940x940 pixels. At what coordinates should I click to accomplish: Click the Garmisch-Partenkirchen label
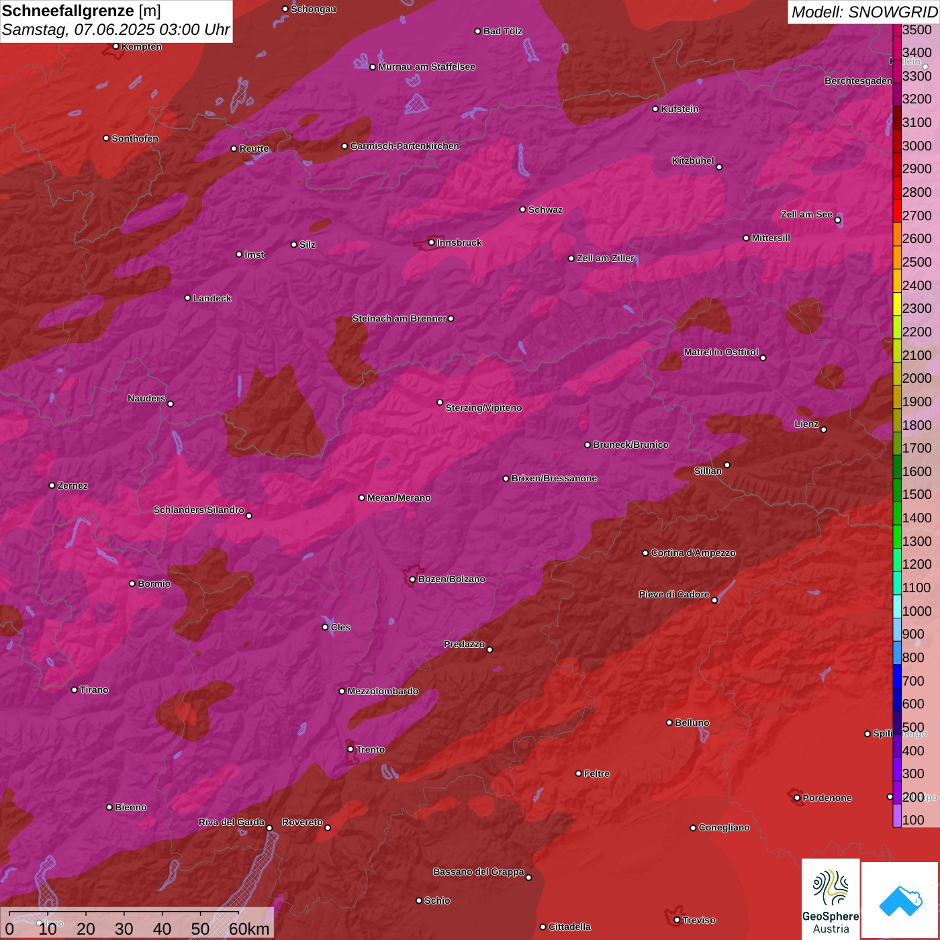click(x=405, y=146)
